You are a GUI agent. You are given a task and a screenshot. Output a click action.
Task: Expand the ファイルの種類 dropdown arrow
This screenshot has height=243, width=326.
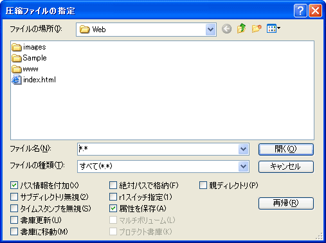[x=243, y=166]
